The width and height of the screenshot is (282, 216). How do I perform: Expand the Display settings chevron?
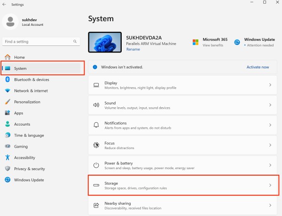(x=270, y=85)
